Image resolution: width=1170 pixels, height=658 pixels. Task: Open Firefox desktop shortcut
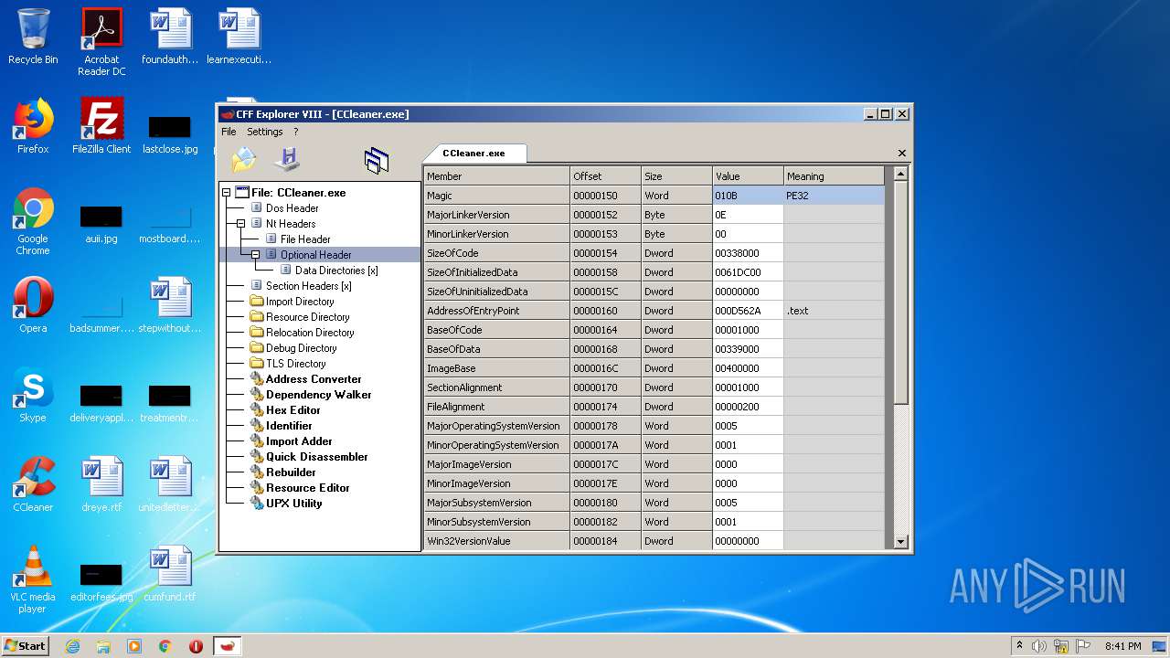[x=33, y=126]
